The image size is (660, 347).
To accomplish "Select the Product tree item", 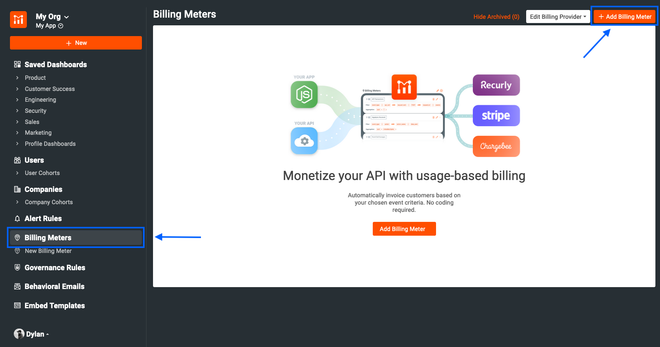I will 35,78.
